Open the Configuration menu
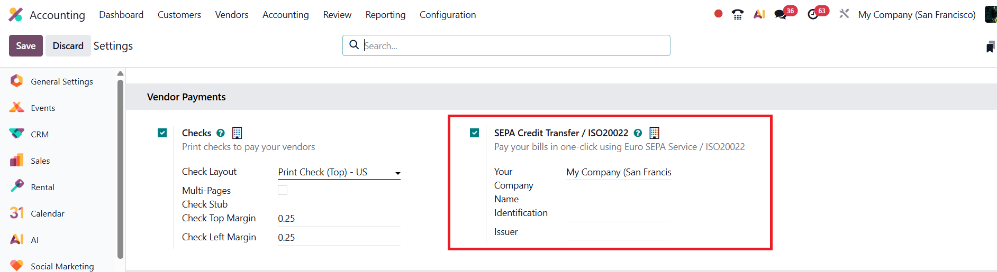This screenshot has height=272, width=997. point(448,15)
